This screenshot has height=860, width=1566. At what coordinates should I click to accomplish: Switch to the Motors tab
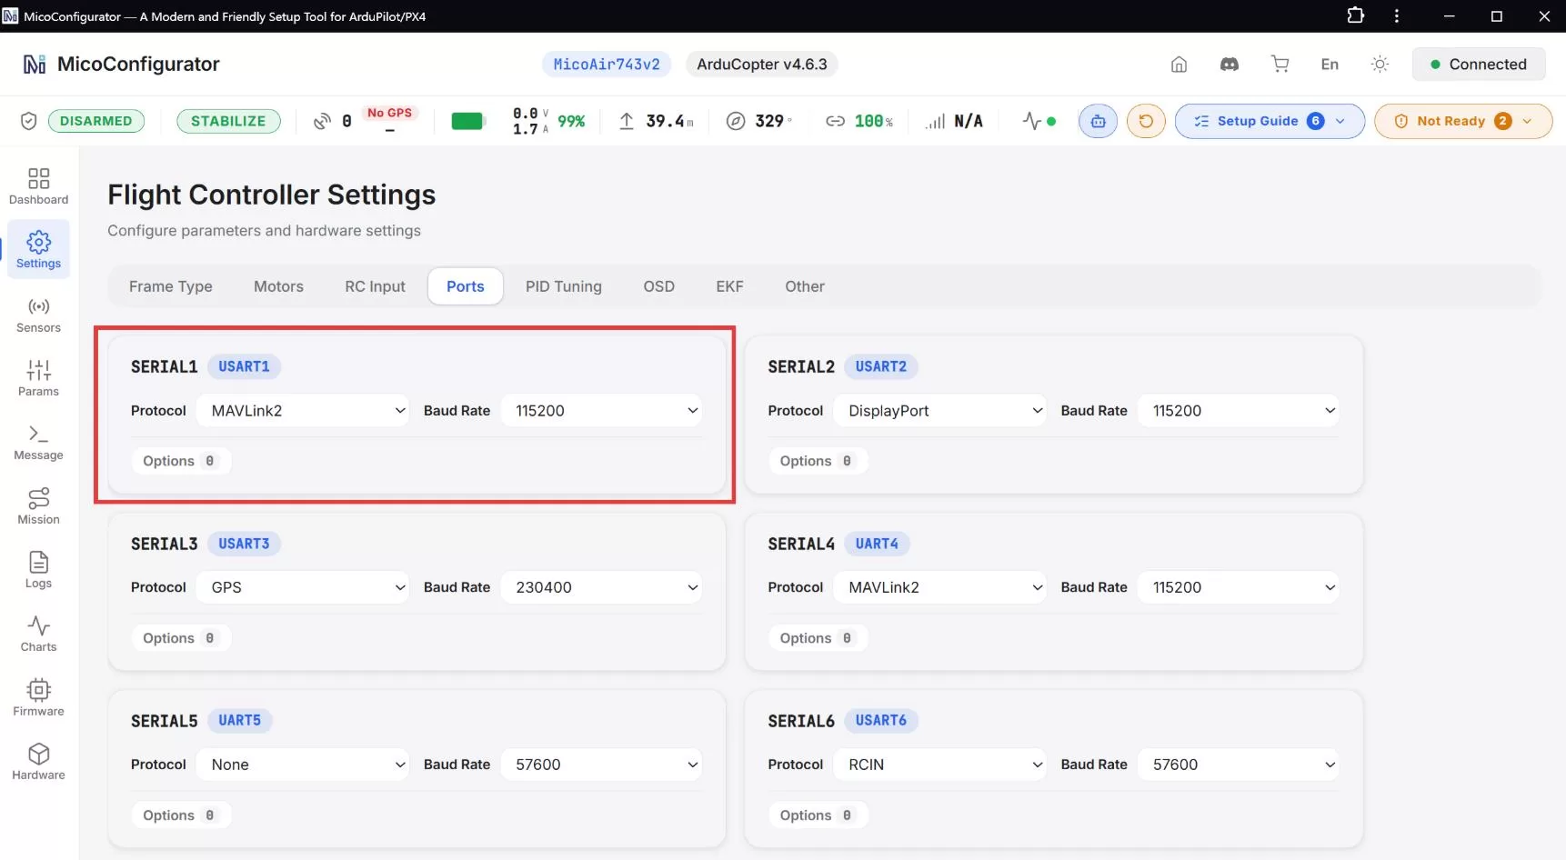coord(278,286)
